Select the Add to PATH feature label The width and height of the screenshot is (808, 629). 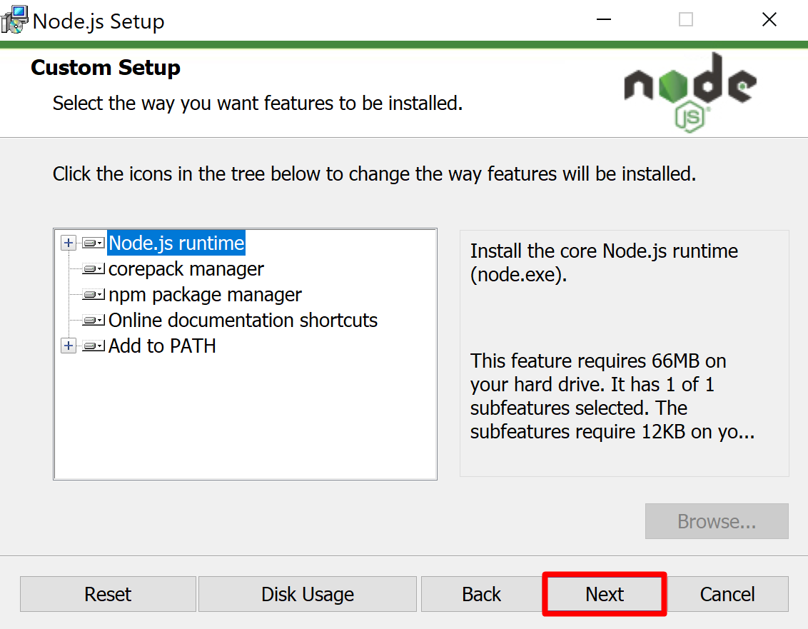coord(162,346)
